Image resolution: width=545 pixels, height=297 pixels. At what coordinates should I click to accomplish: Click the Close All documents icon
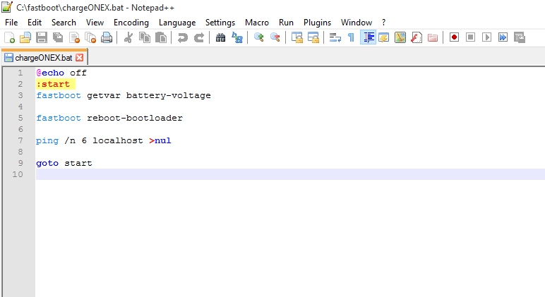pyautogui.click(x=90, y=37)
